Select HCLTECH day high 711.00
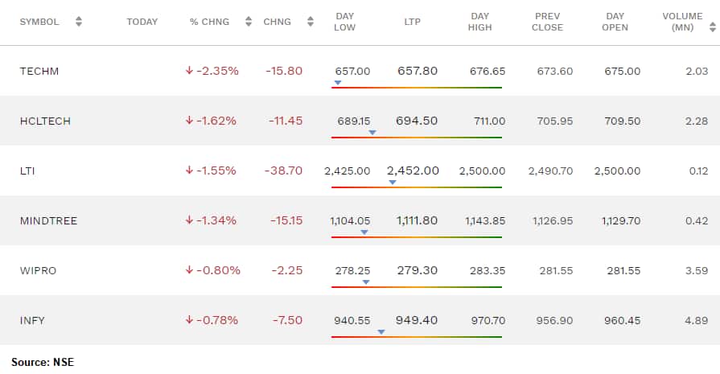Image resolution: width=720 pixels, height=374 pixels. click(489, 121)
